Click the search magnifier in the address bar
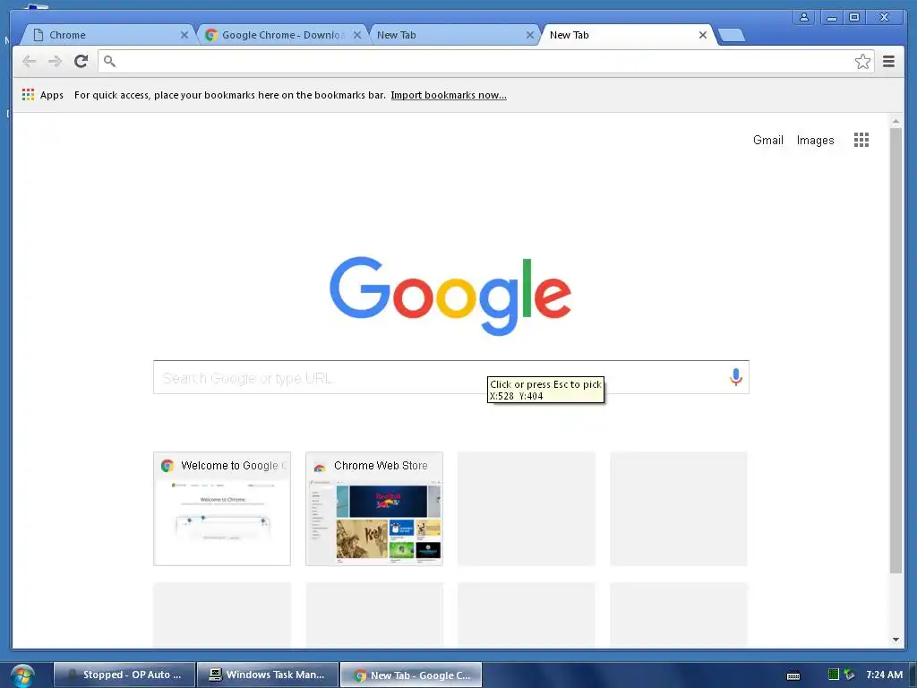 (x=109, y=61)
